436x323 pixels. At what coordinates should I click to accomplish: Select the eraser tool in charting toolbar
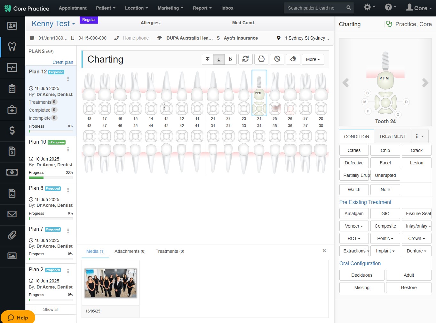(x=293, y=59)
